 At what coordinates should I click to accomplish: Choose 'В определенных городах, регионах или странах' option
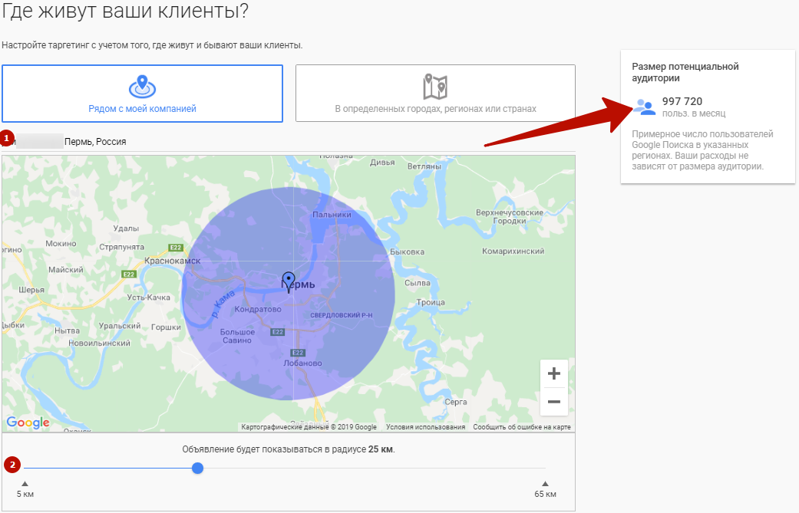pos(436,93)
